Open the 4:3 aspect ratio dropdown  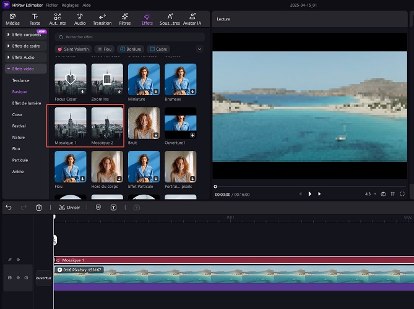[371, 194]
